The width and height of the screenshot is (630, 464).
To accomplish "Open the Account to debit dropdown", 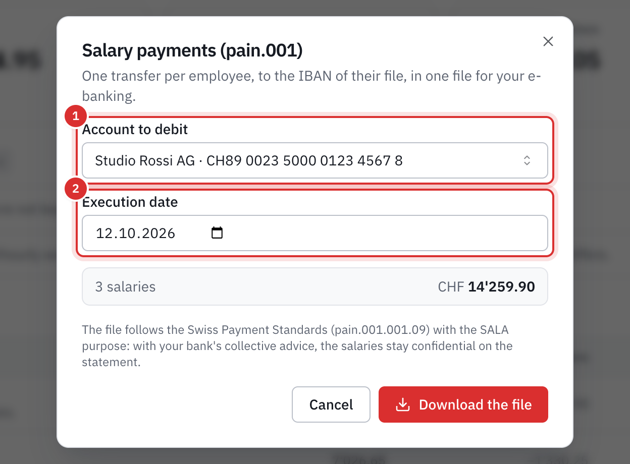I will [315, 161].
